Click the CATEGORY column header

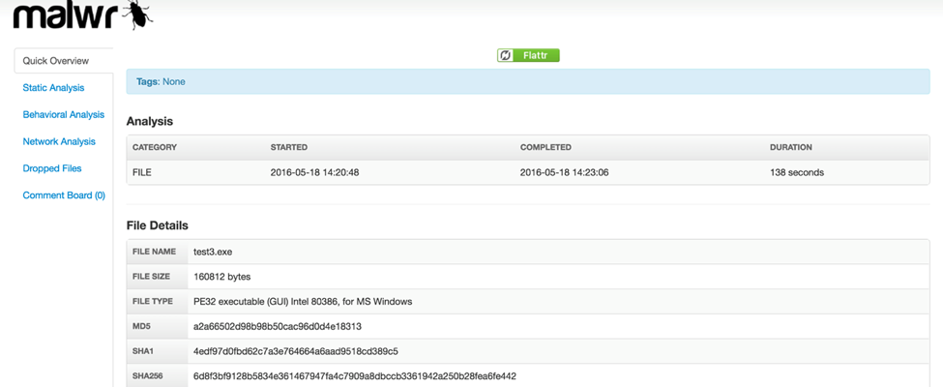click(x=155, y=147)
